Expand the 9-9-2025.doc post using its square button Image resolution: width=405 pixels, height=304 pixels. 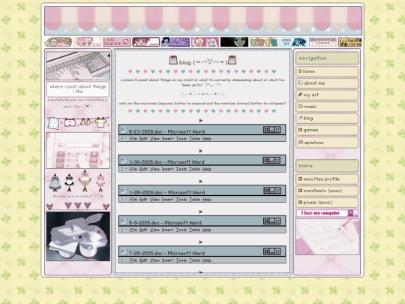tap(266, 221)
